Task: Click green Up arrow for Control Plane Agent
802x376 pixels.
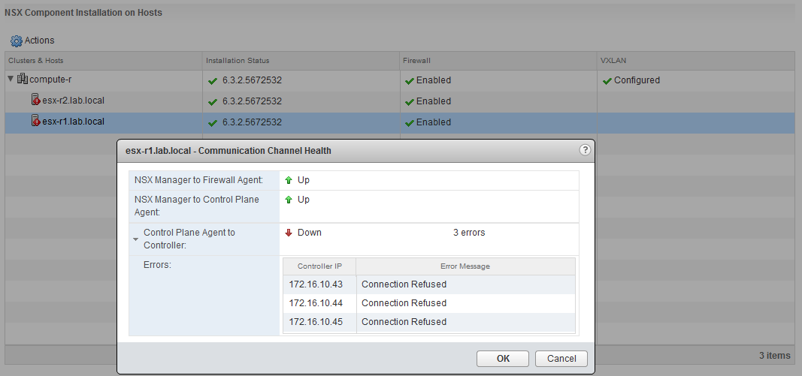Action: [289, 200]
